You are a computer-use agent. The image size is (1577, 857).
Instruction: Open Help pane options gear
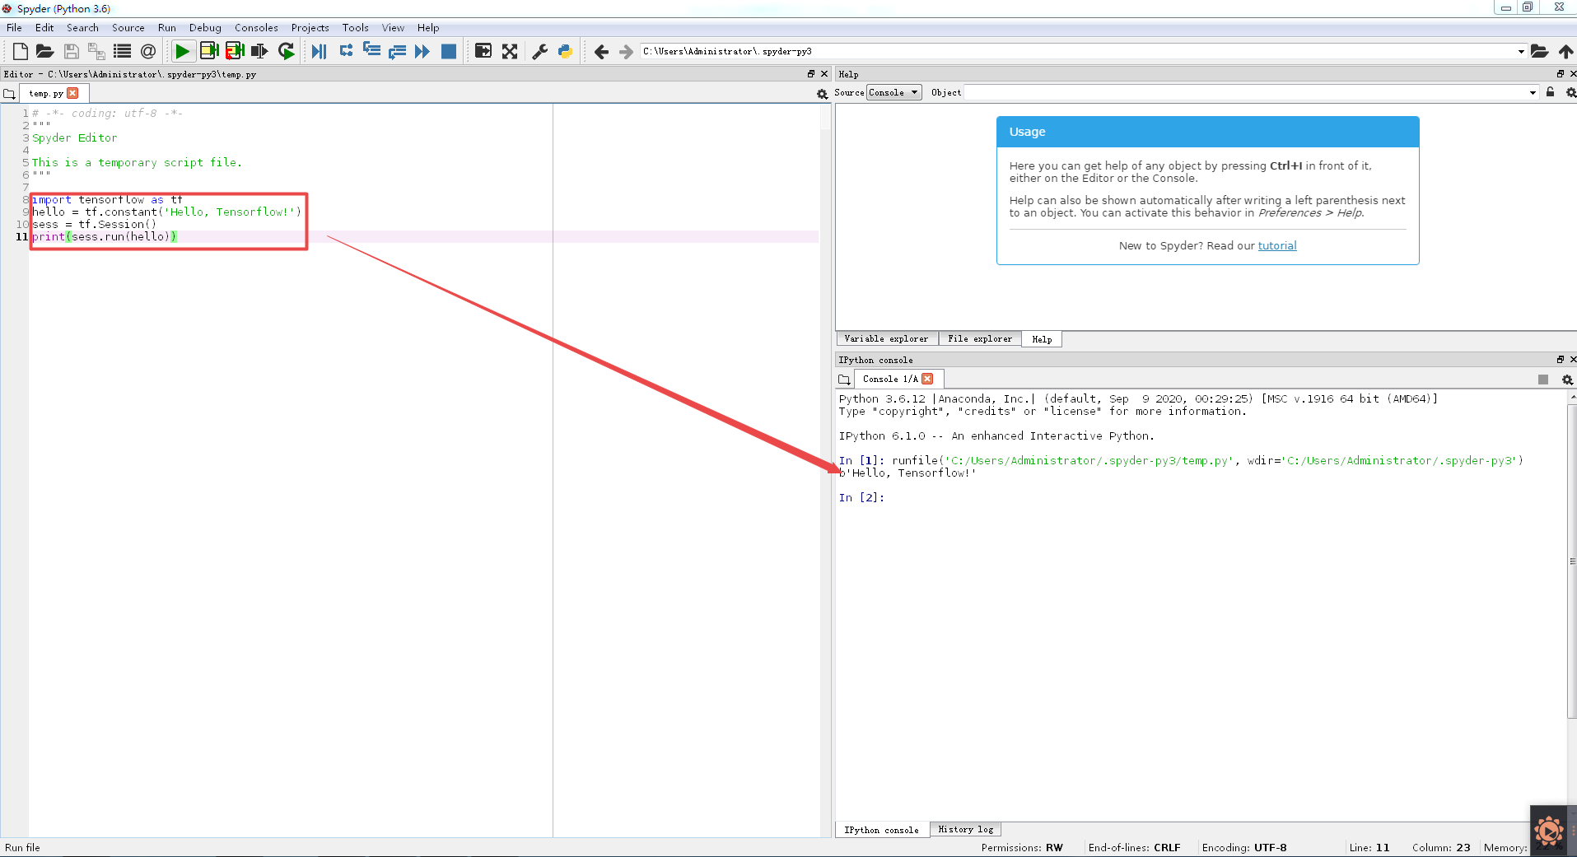(1570, 92)
